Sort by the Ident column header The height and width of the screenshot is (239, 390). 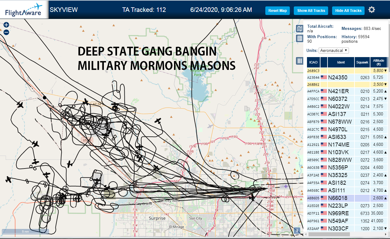[341, 62]
